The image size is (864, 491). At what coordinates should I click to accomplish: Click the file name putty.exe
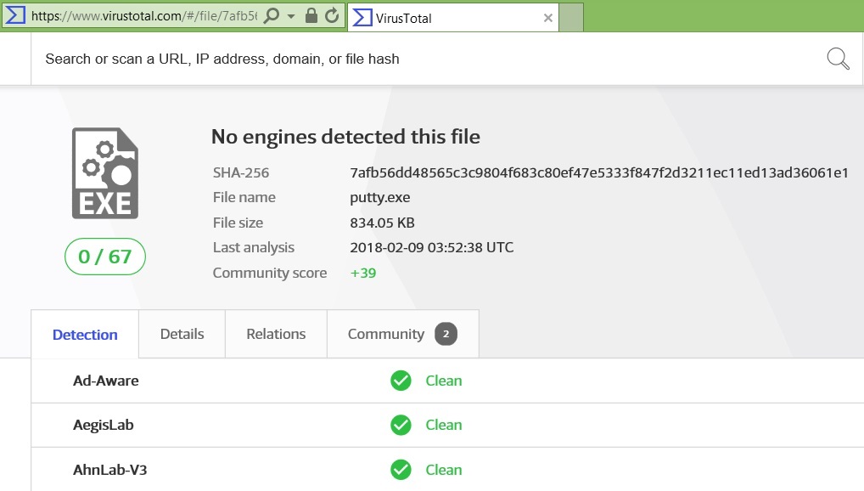pyautogui.click(x=380, y=197)
